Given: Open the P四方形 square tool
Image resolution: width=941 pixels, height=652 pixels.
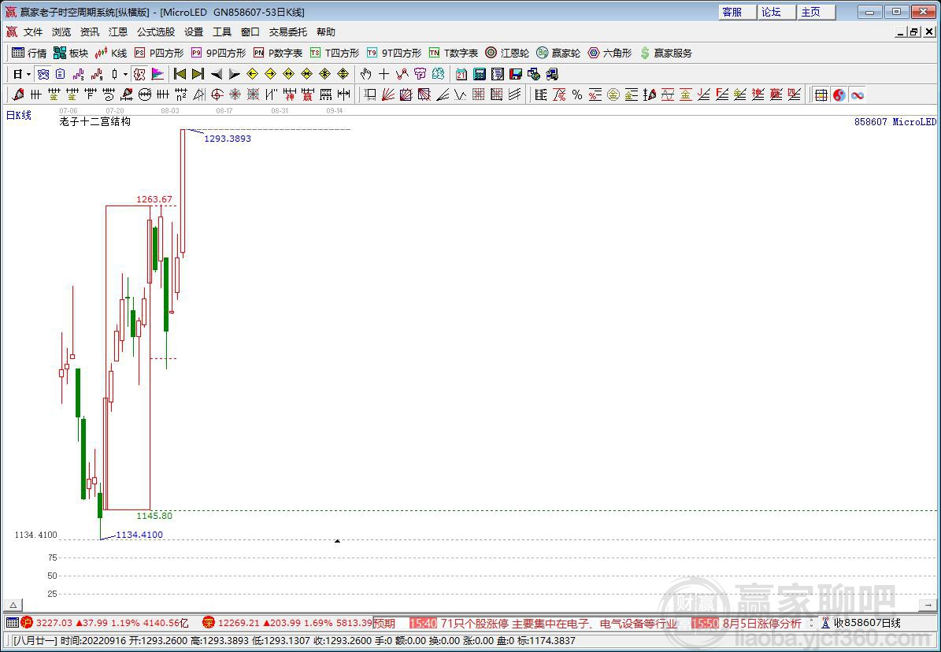Looking at the screenshot, I should pyautogui.click(x=159, y=53).
